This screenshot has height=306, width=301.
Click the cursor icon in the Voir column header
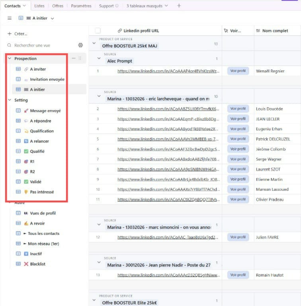(x=226, y=31)
